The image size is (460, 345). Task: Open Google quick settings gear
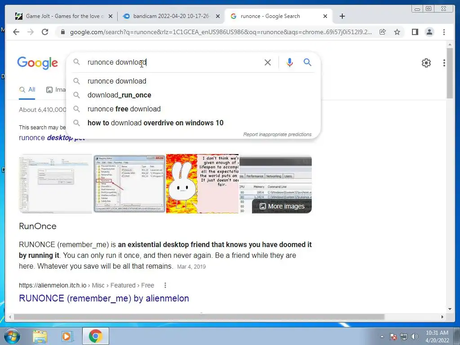coord(426,63)
